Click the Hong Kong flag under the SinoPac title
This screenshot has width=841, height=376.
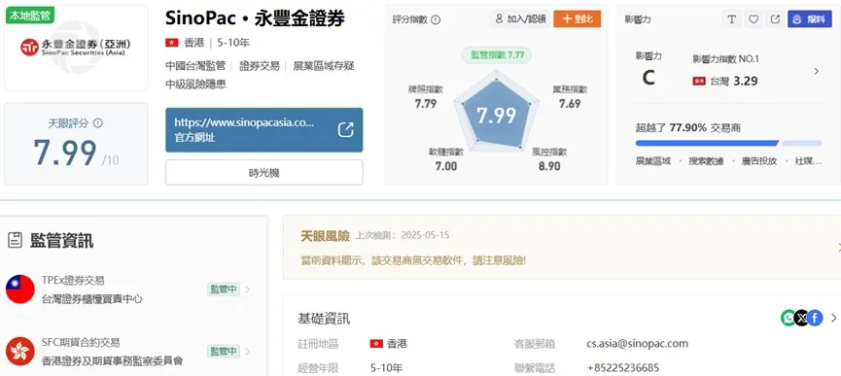172,43
